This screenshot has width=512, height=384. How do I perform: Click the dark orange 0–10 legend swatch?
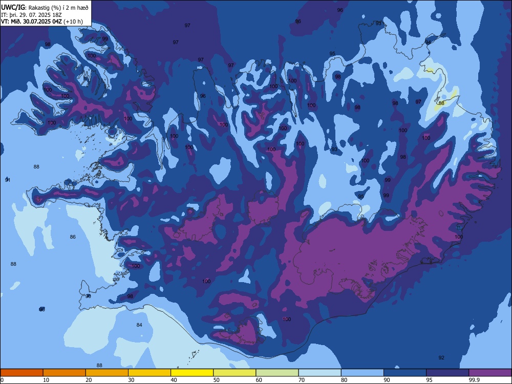(x=22, y=373)
